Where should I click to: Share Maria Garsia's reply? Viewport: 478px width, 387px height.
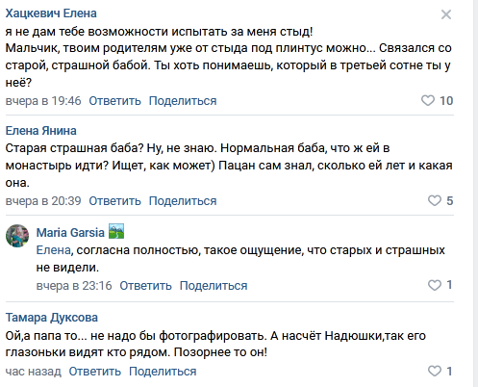[x=214, y=286]
